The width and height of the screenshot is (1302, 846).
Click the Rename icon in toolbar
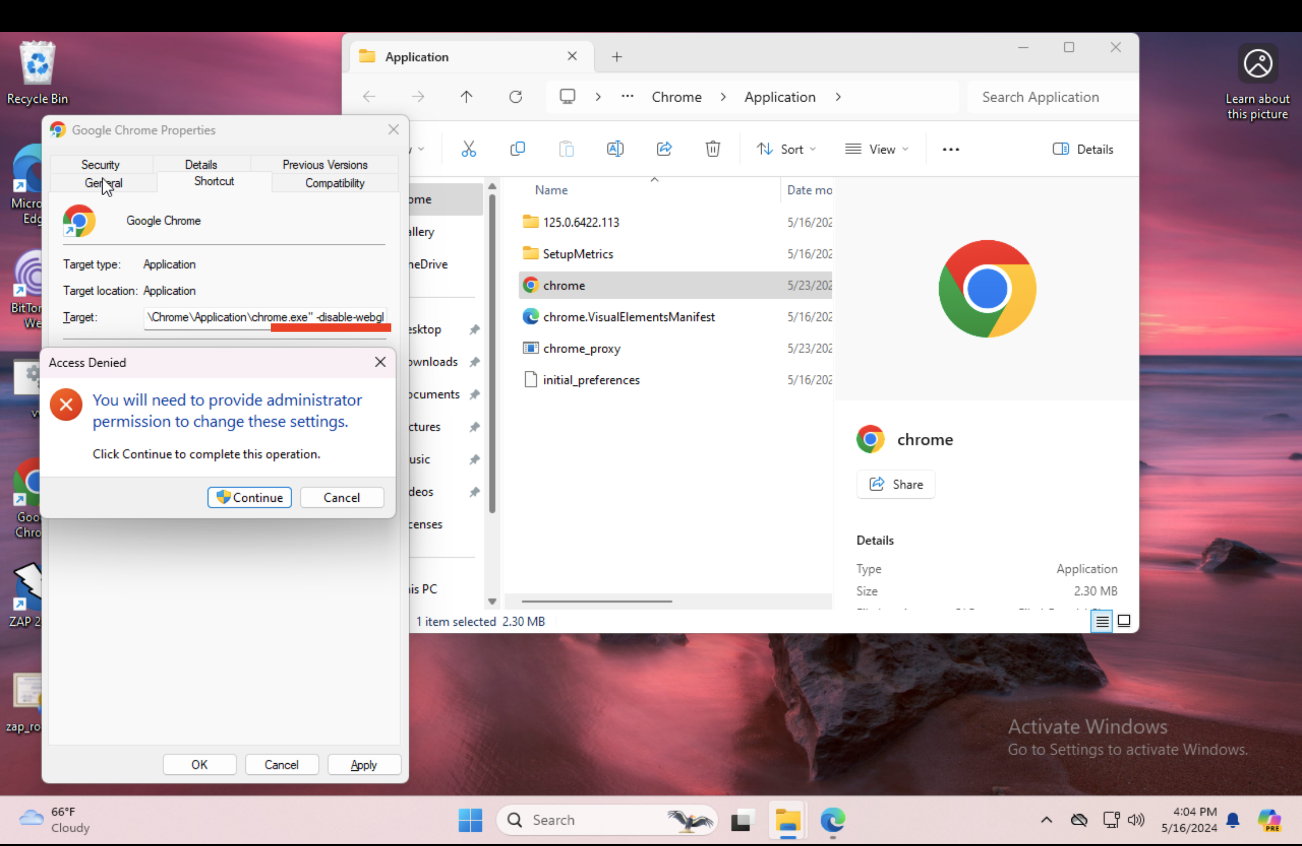615,149
